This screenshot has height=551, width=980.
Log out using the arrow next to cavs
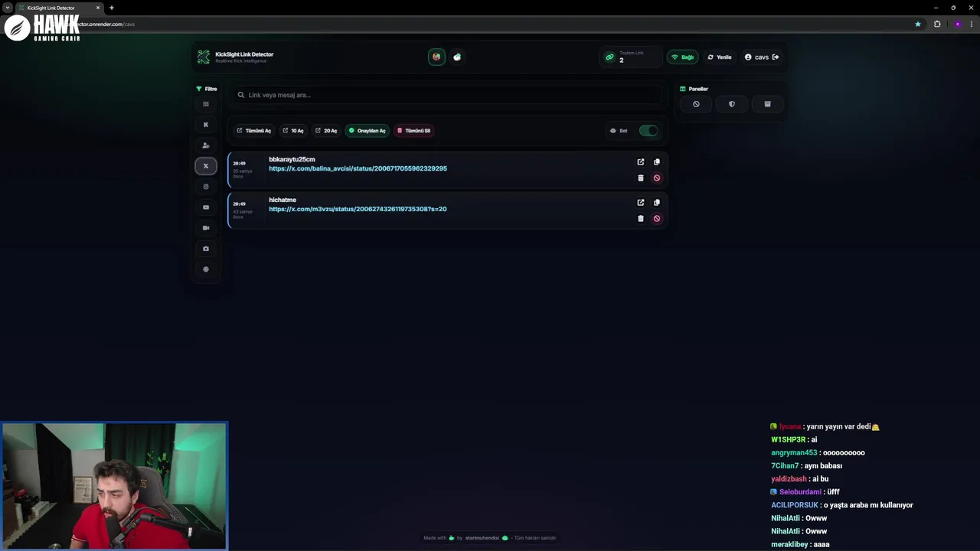click(x=776, y=57)
